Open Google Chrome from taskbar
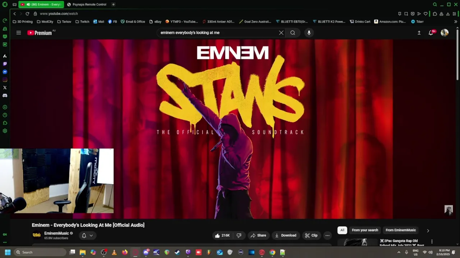The width and height of the screenshot is (460, 258). point(272,252)
